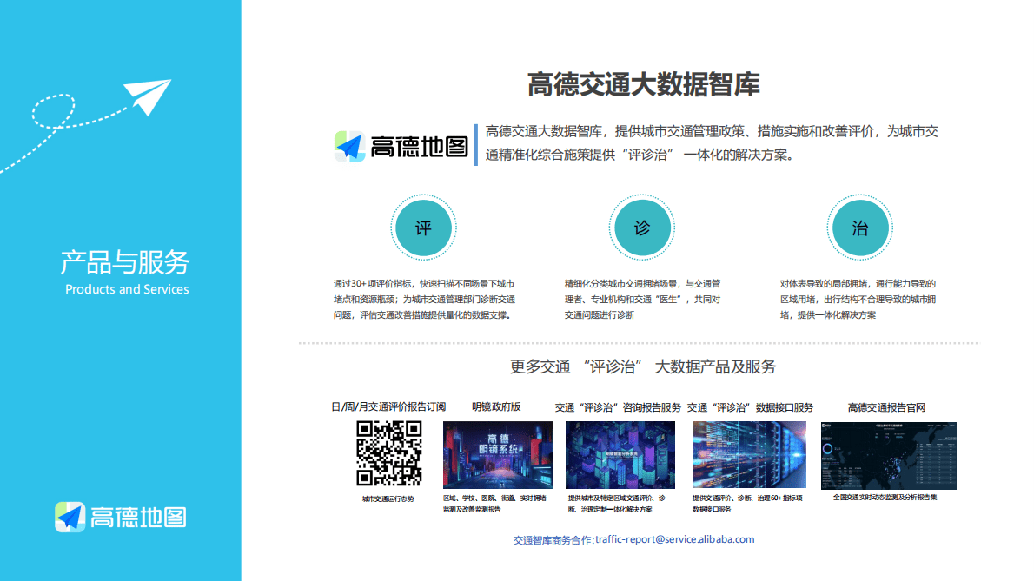Open the 交通“评诊治”咨询报告服务 thumbnail
The image size is (1034, 581).
[621, 454]
